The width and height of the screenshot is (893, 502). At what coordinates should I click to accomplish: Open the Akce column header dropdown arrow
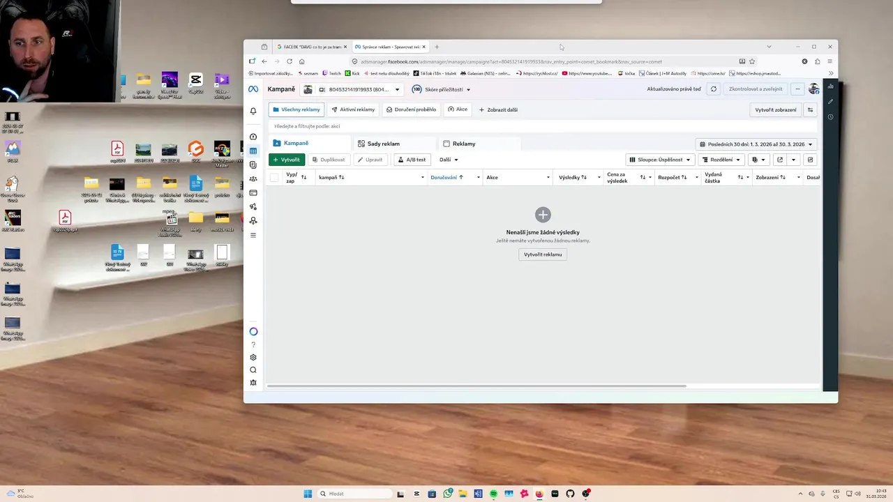click(x=548, y=178)
